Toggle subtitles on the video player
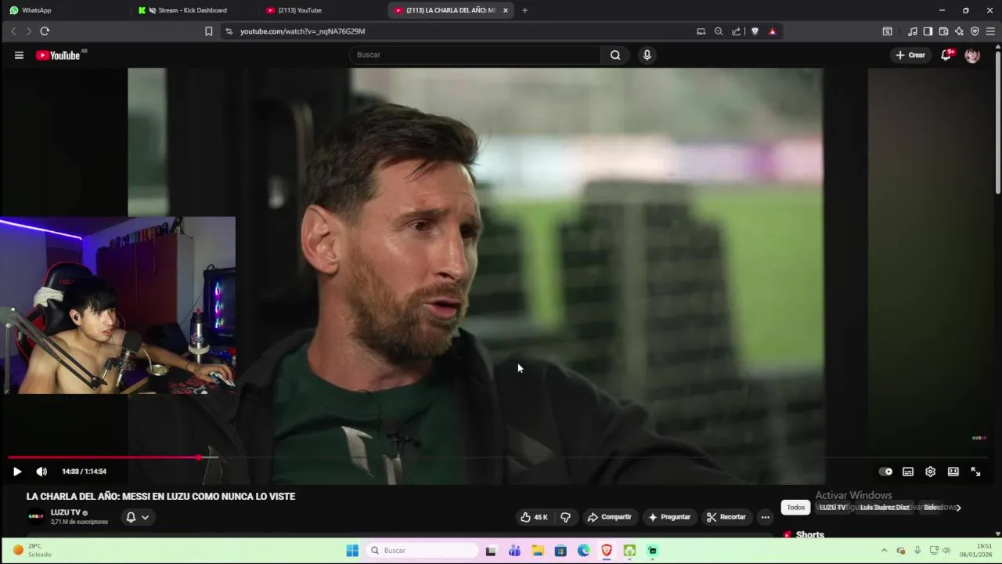This screenshot has width=1002, height=564. (908, 472)
